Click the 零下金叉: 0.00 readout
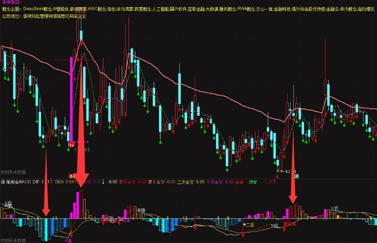The image size is (377, 243). (132, 182)
